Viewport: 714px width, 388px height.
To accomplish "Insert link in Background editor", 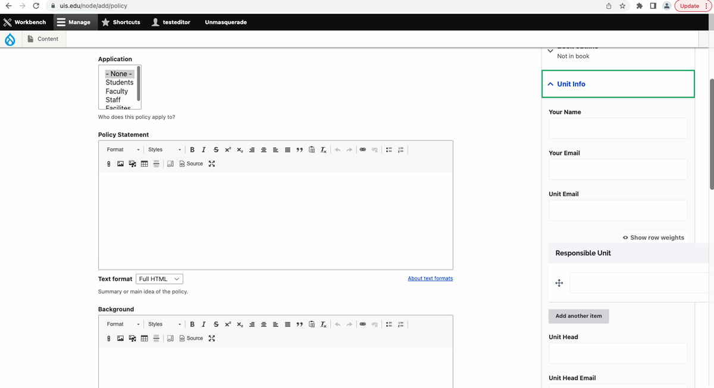I will 362,324.
